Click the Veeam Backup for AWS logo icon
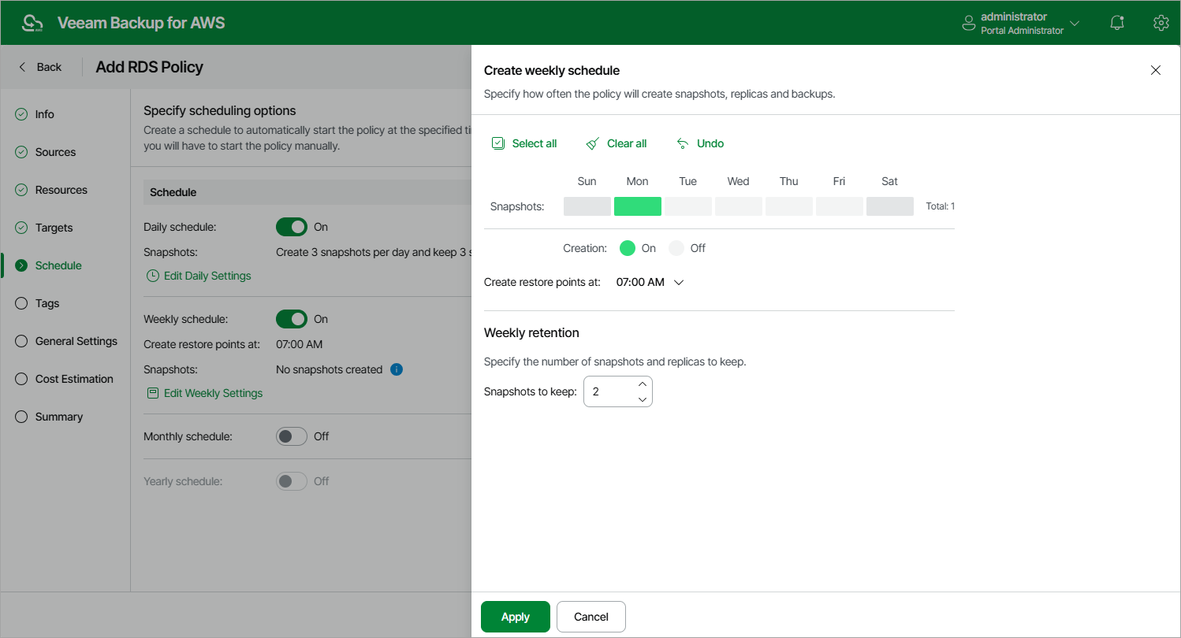Screen dimensions: 1181x638 point(32,23)
